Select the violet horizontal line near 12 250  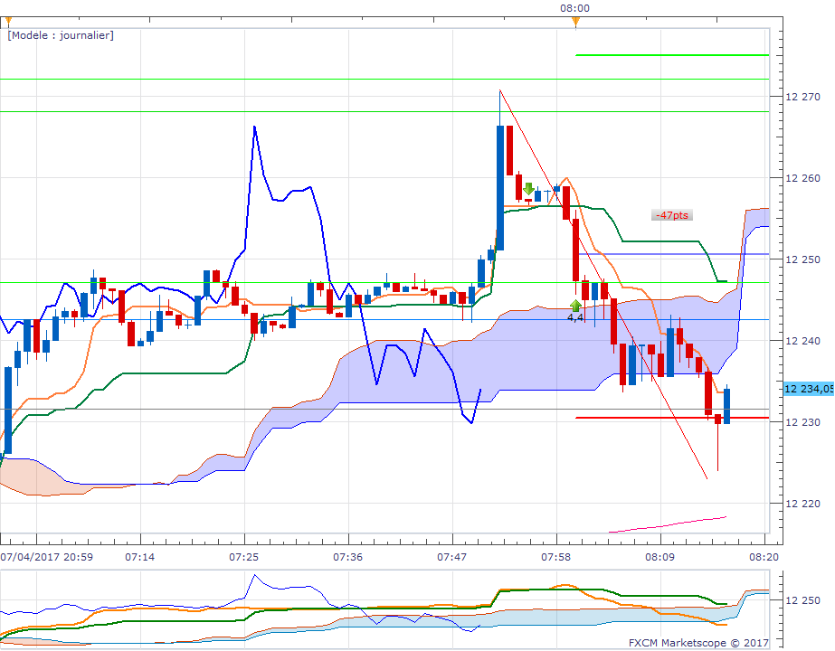tap(674, 254)
